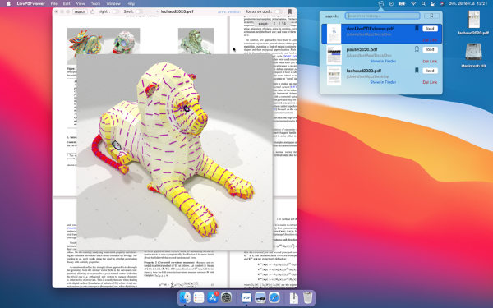Open Spotlight search in the menu bar
The height and width of the screenshot is (308, 493).
tap(423, 4)
